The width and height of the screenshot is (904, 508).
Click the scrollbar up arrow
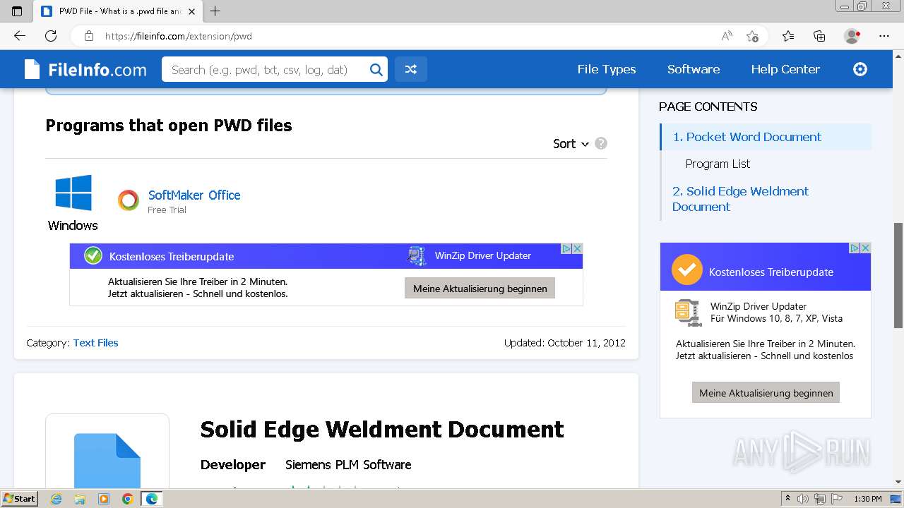898,56
